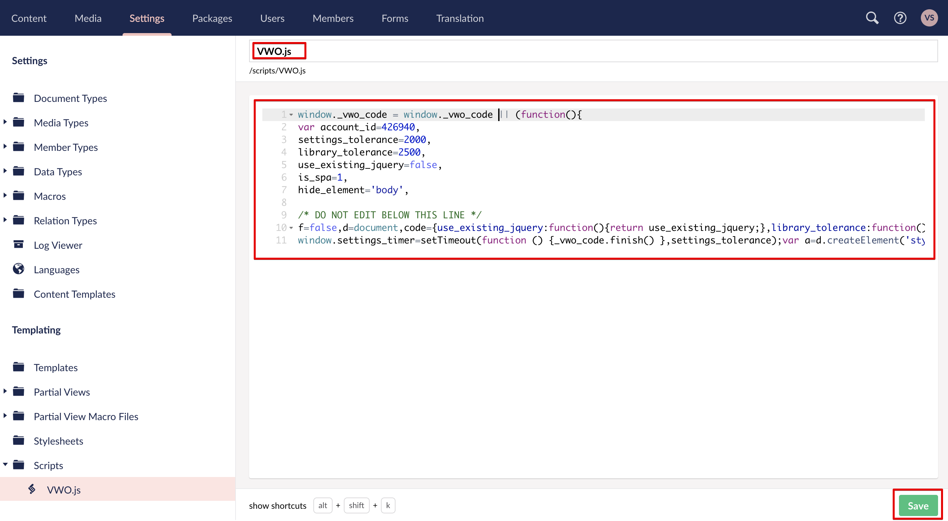Screen dimensions: 948x521
Task: Click the Data Types folder icon
Action: pyautogui.click(x=19, y=172)
